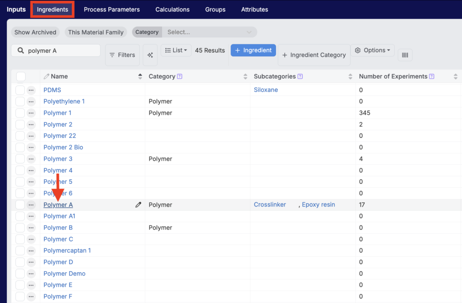Click pencil edit icon in Polymer A row
This screenshot has width=462, height=303.
pyautogui.click(x=138, y=204)
